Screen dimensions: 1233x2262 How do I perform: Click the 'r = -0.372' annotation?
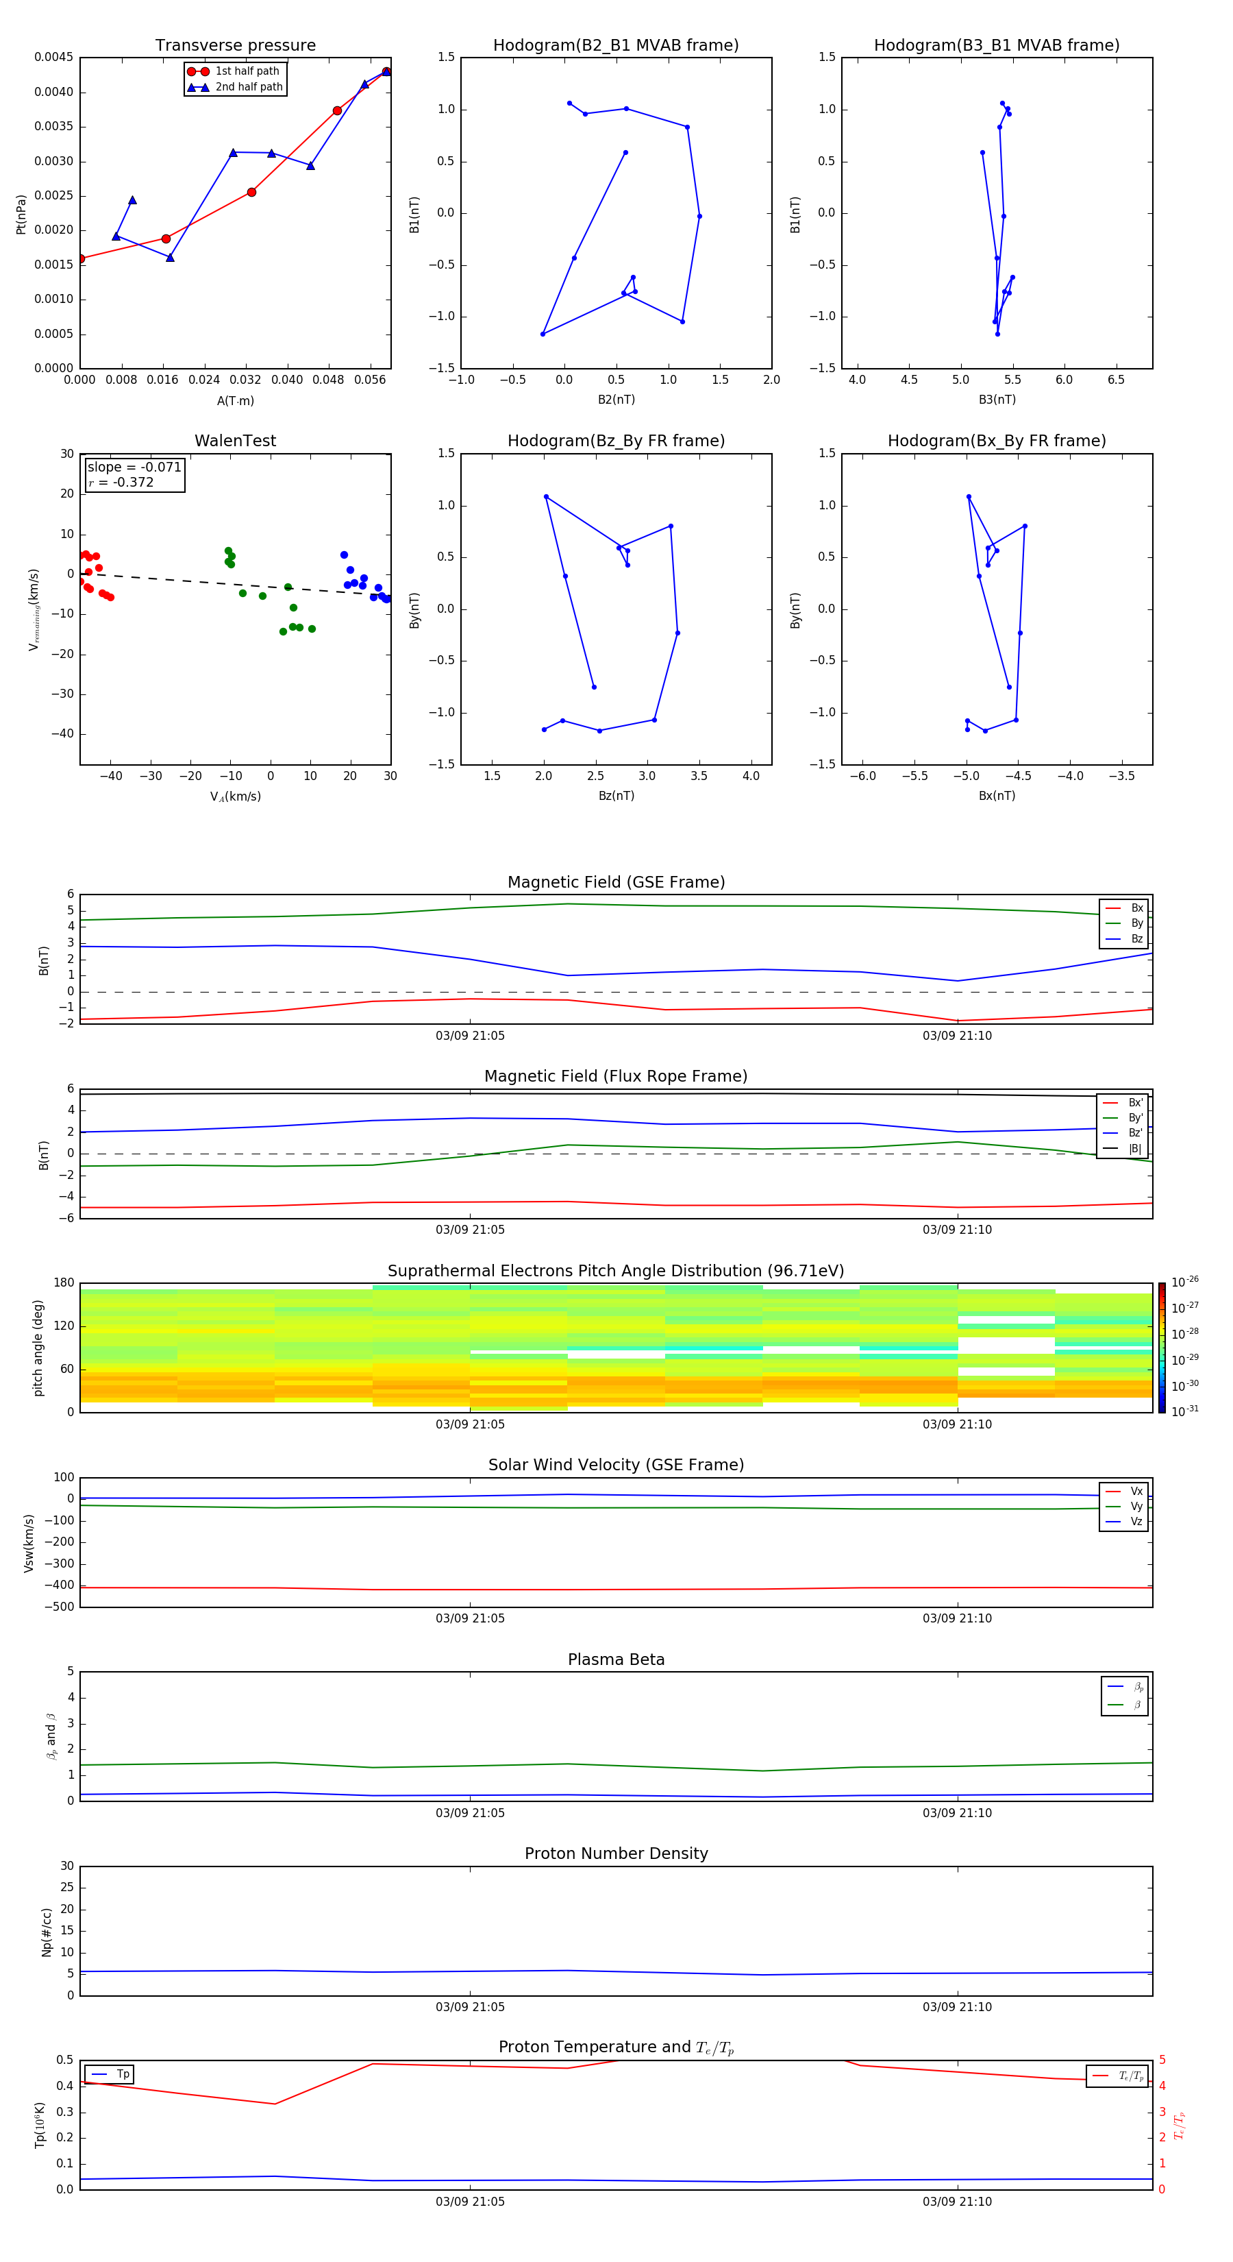click(x=121, y=482)
